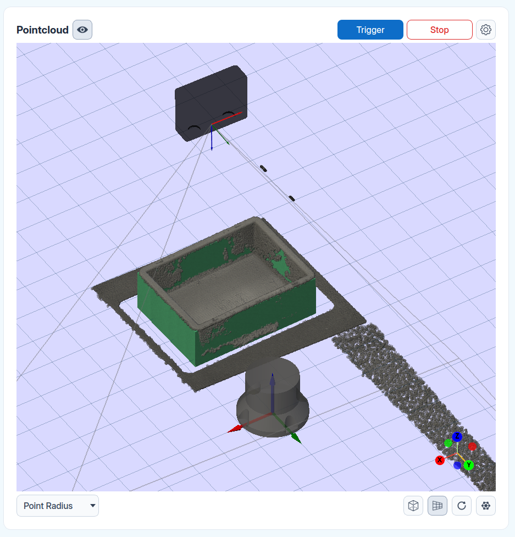This screenshot has width=515, height=537.
Task: Click the 3D cube view icon
Action: pyautogui.click(x=413, y=506)
